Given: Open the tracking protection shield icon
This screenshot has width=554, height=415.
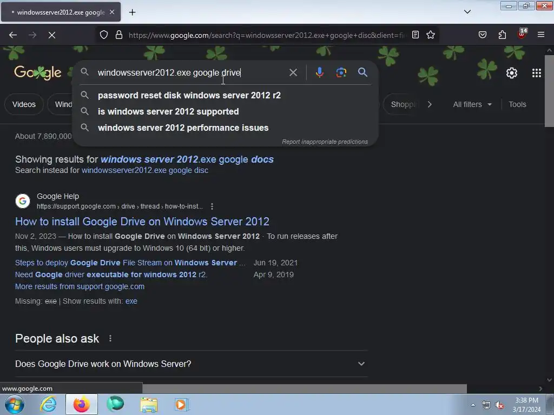Looking at the screenshot, I should pos(103,35).
